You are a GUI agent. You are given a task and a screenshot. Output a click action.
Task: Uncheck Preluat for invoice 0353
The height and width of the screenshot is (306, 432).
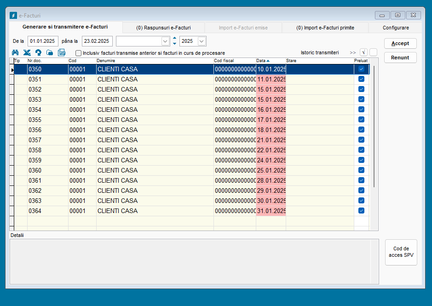pyautogui.click(x=361, y=99)
